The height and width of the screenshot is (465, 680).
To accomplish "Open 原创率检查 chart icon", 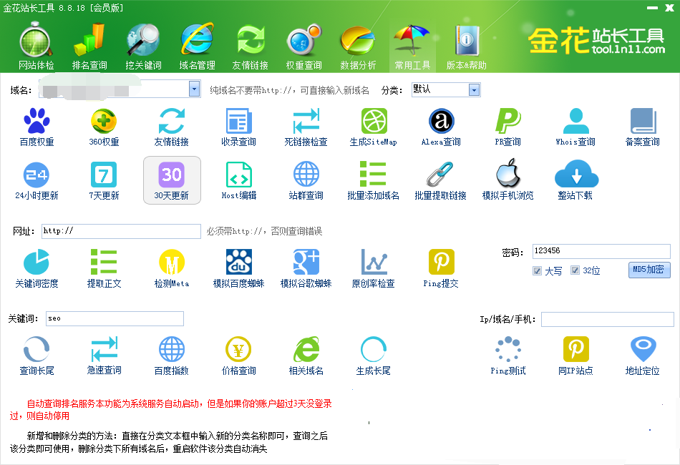I will (x=374, y=268).
